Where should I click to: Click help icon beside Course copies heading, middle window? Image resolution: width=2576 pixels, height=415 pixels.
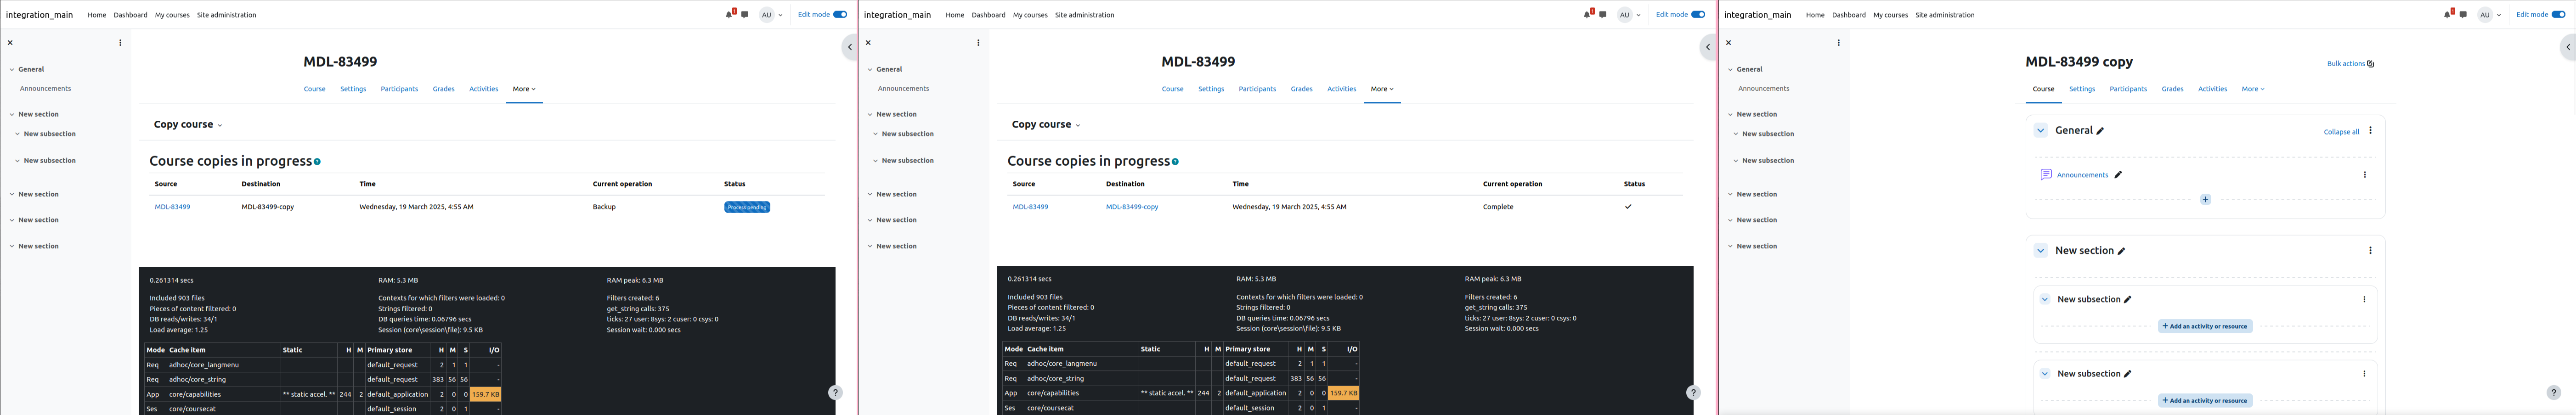point(1176,162)
